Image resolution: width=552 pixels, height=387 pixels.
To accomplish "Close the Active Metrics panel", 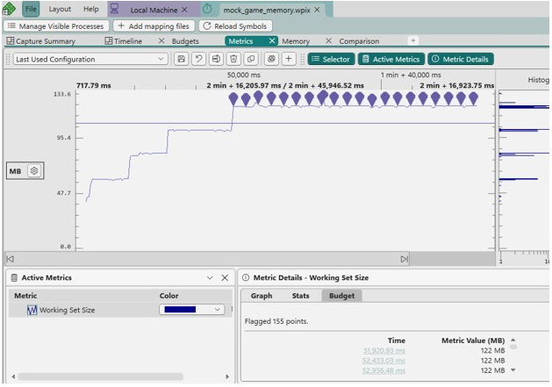I will pos(225,278).
